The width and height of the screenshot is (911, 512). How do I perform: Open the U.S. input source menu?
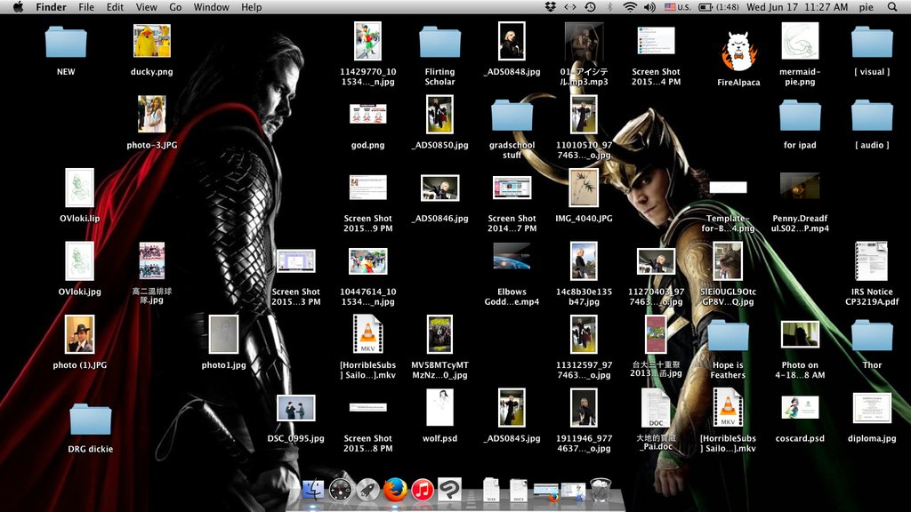pos(677,7)
